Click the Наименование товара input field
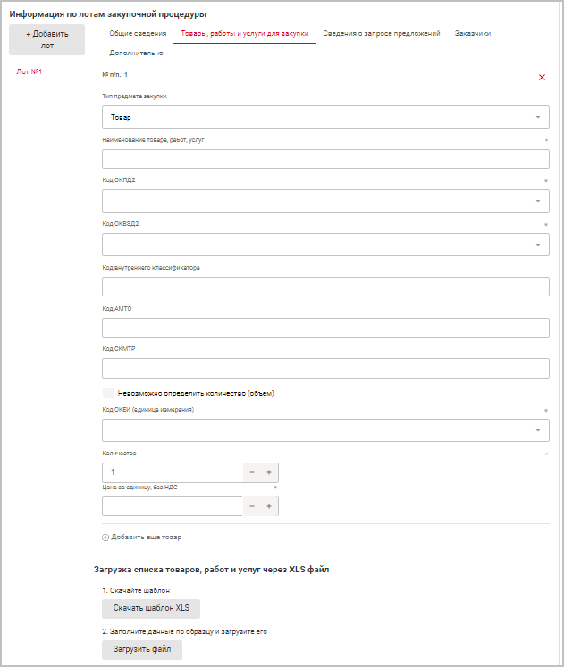The image size is (564, 667). pos(325,159)
